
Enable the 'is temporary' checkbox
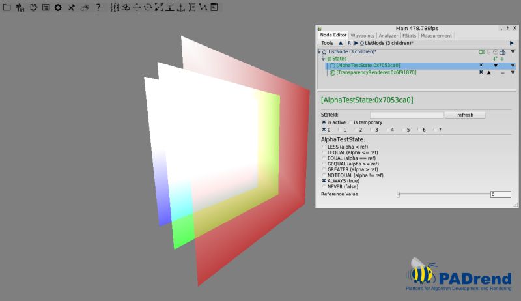[x=350, y=122]
